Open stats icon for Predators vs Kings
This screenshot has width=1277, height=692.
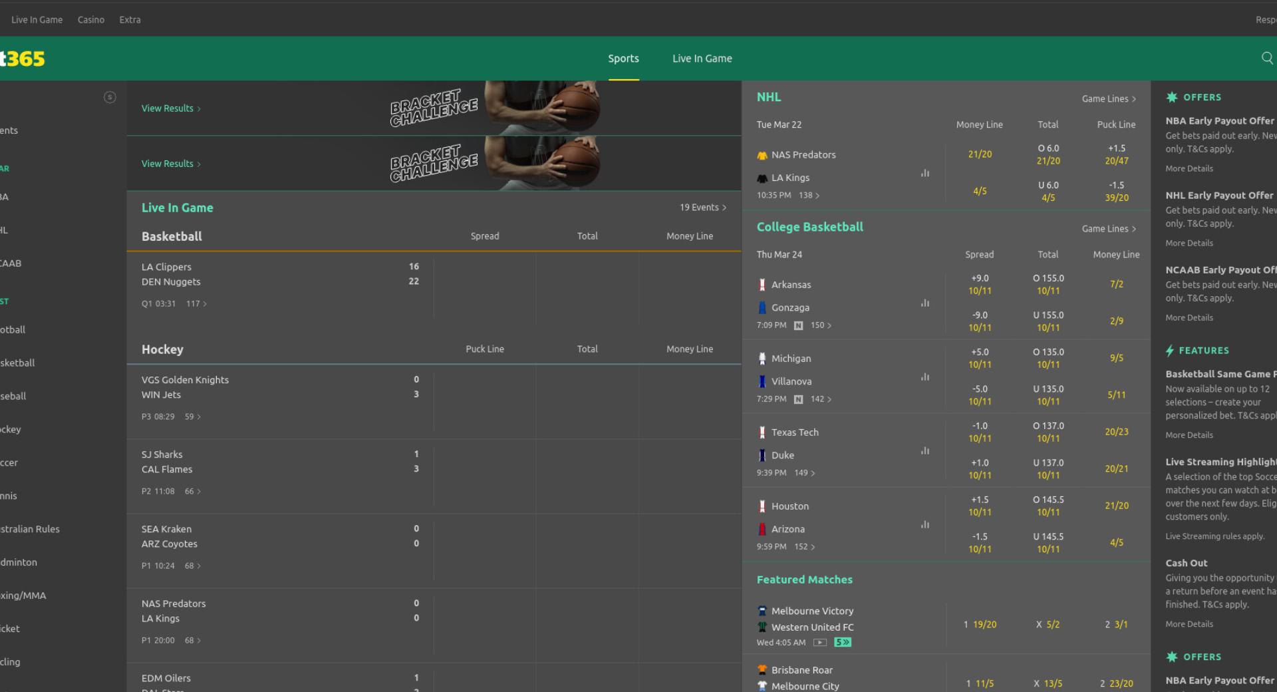coord(924,173)
